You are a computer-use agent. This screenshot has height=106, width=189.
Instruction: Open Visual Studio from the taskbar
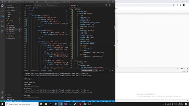tap(65, 104)
